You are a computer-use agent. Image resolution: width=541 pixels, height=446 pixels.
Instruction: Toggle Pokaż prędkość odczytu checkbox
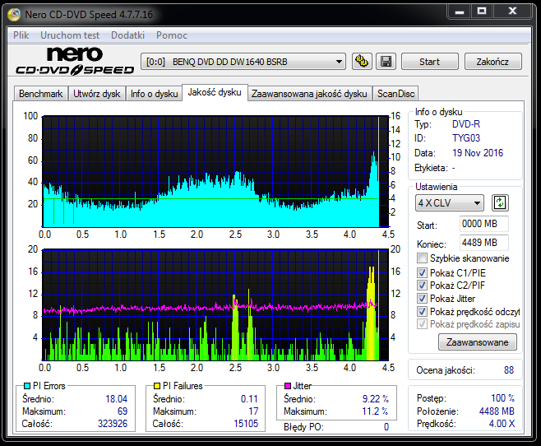[x=422, y=311]
